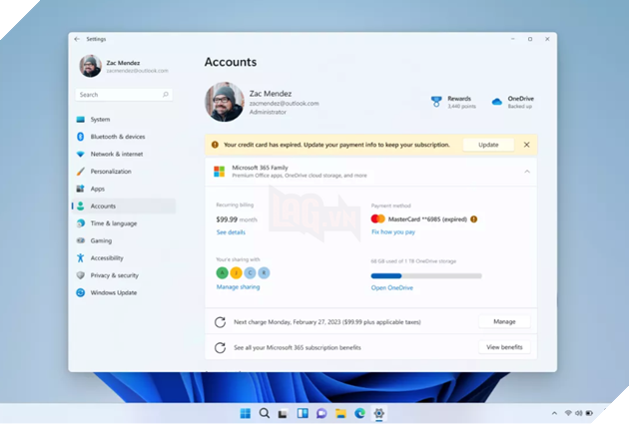Screen dimensions: 629x426
Task: Click the refresh icon beside Next charge
Action: pyautogui.click(x=220, y=322)
